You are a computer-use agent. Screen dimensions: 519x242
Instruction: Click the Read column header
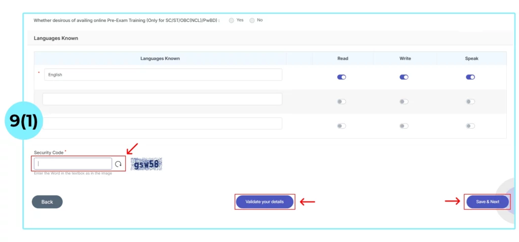(343, 59)
